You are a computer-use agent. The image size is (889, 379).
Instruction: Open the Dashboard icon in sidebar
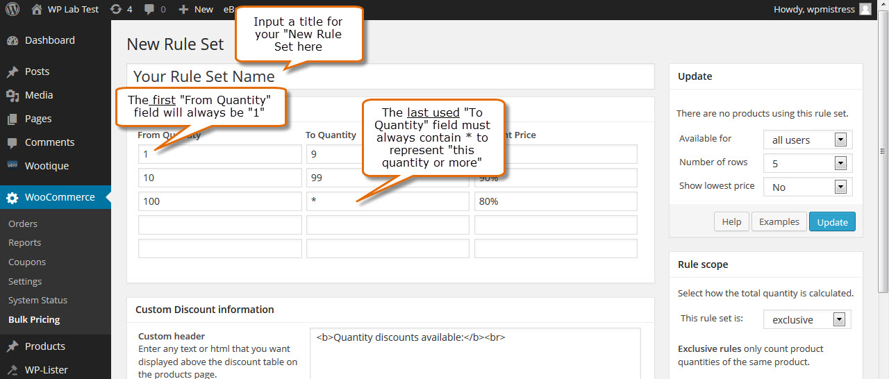point(13,40)
